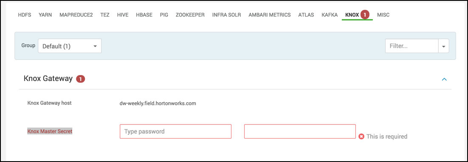The image size is (468, 162).
Task: Open the filter options dropdown arrow
Action: [x=443, y=46]
